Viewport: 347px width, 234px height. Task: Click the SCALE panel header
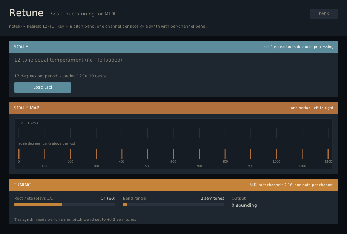pyautogui.click(x=173, y=47)
